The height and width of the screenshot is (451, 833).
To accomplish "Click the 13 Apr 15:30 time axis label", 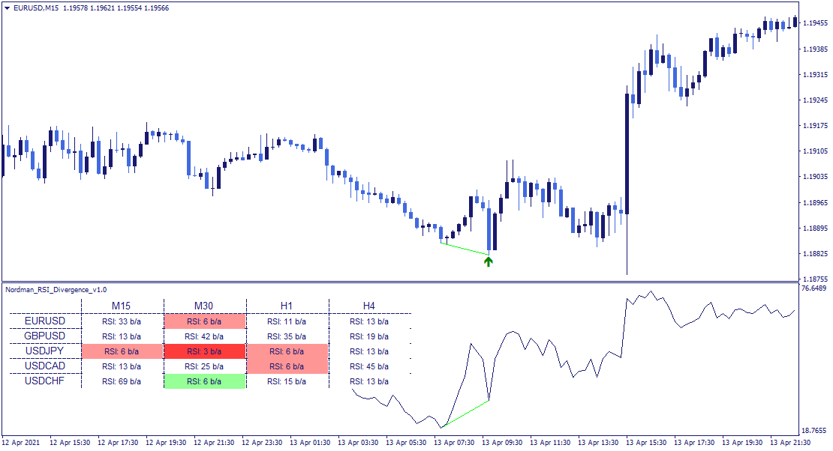I will (x=646, y=443).
